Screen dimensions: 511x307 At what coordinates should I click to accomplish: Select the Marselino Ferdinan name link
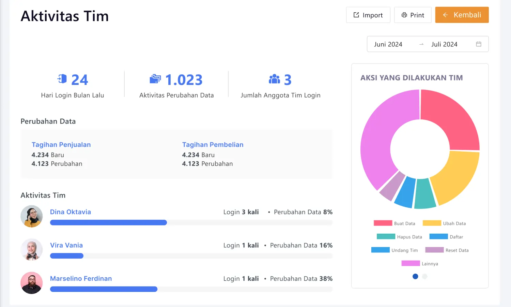click(x=81, y=279)
